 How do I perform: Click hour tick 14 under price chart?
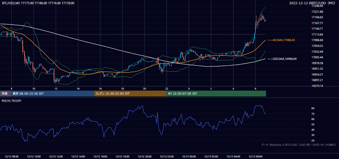tap(78, 89)
